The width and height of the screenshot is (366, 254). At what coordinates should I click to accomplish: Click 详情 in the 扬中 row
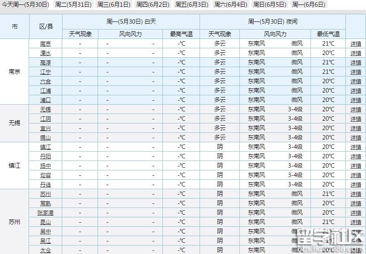356,166
